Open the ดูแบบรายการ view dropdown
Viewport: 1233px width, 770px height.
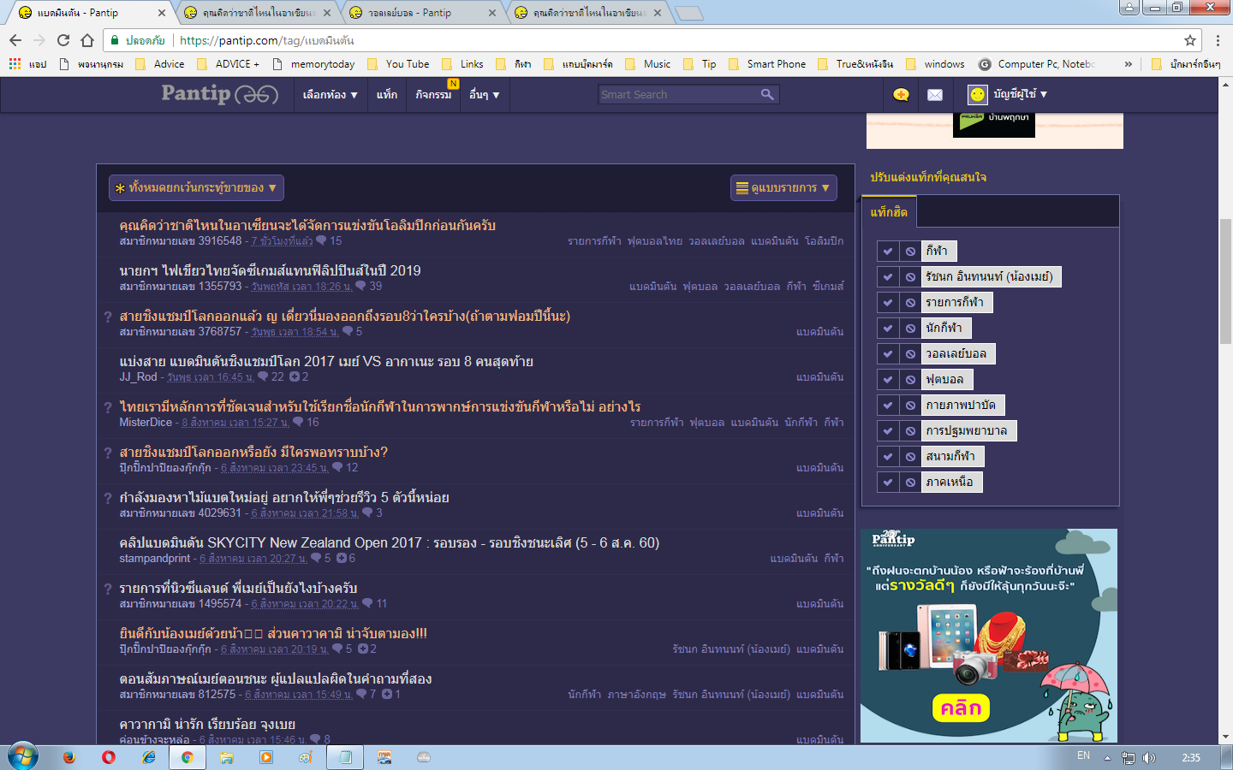pos(783,188)
